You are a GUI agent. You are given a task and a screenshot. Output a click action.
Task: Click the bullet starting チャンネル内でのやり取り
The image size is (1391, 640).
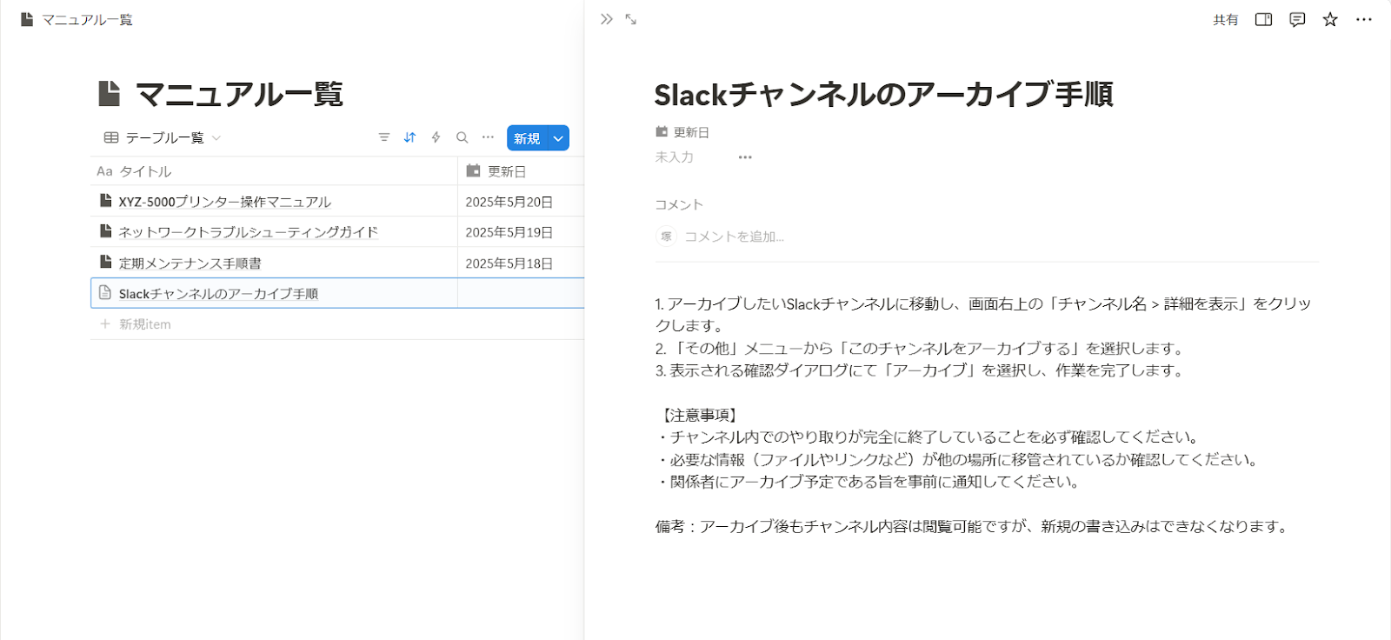(929, 437)
